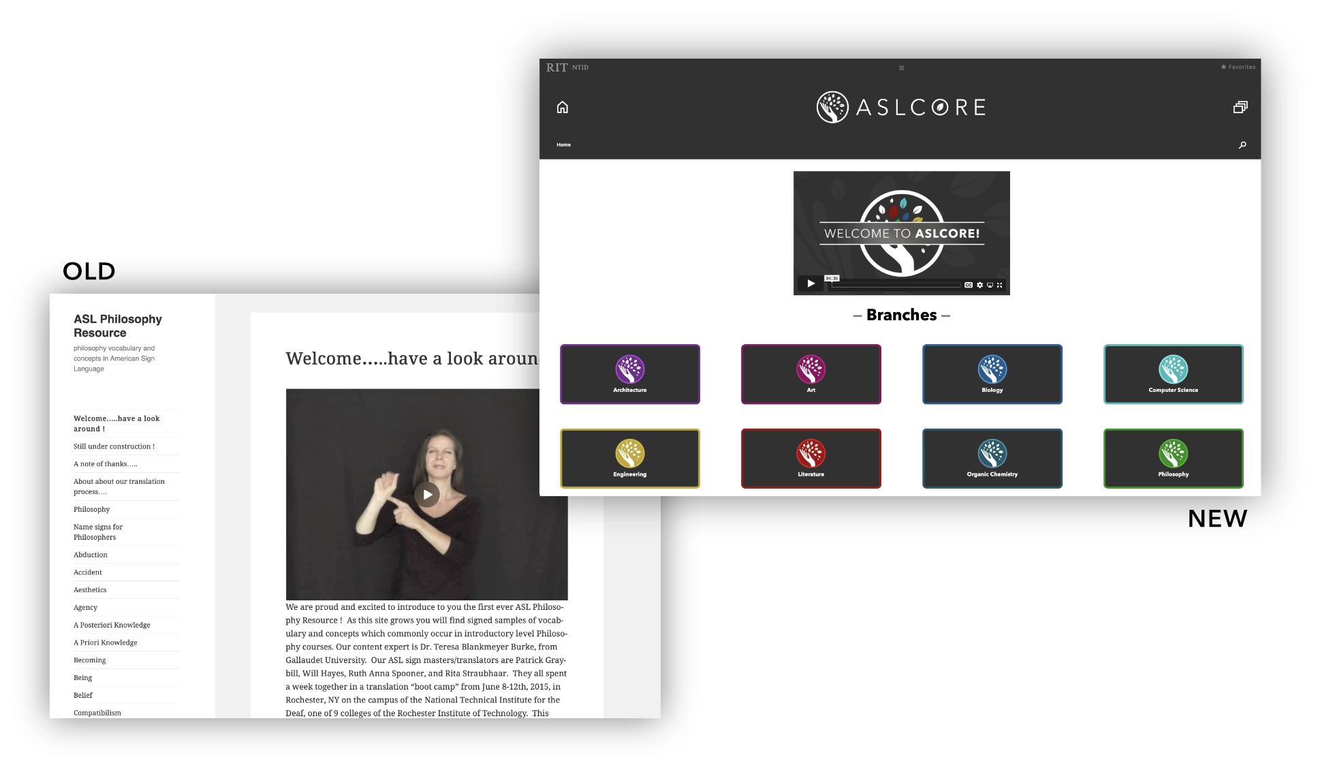Open 'A Posteriori Knowledge' entry
The height and width of the screenshot is (768, 1320).
[x=112, y=625]
